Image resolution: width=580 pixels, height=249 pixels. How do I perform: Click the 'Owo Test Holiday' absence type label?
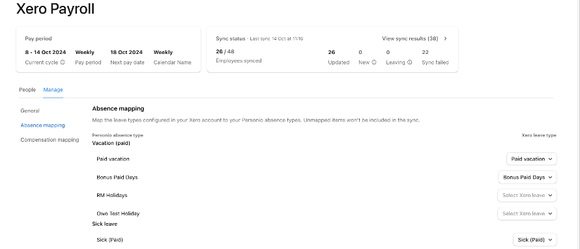tap(118, 214)
